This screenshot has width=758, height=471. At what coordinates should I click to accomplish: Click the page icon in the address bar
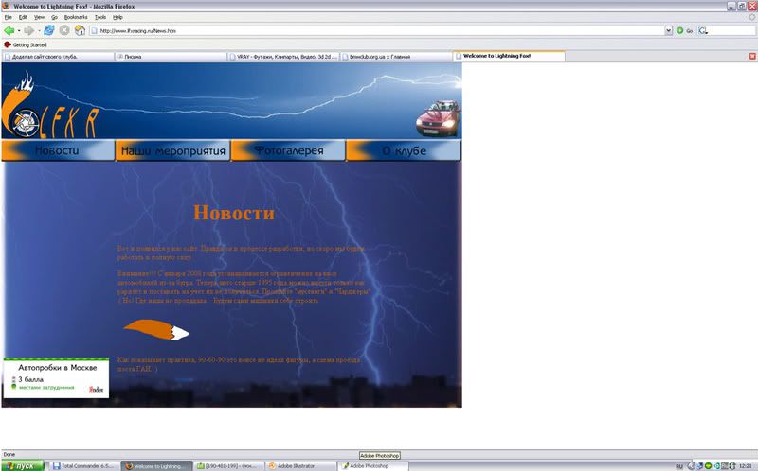(94, 30)
